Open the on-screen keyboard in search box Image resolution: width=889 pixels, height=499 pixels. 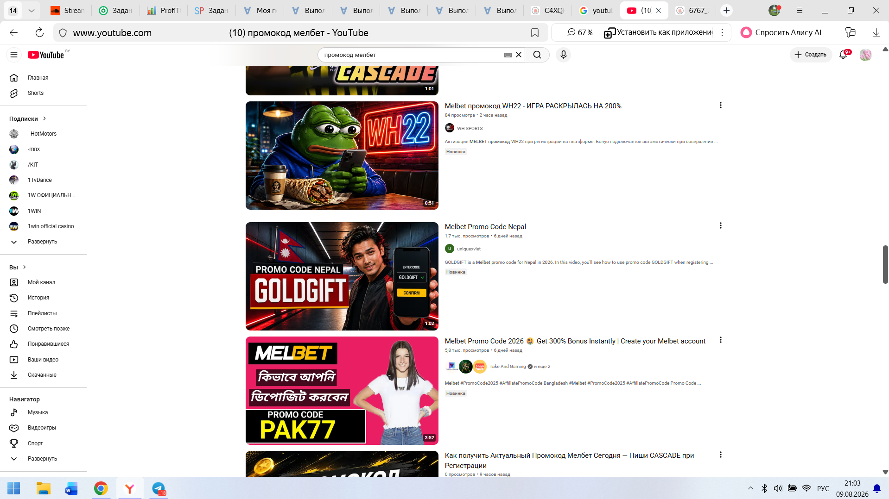(508, 55)
